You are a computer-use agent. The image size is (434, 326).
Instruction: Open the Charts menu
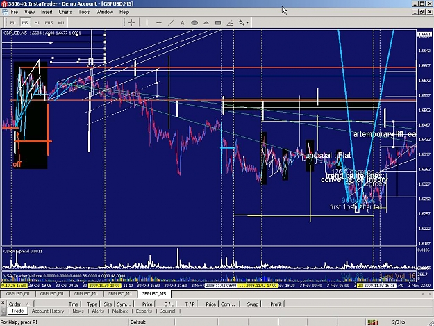click(x=65, y=12)
